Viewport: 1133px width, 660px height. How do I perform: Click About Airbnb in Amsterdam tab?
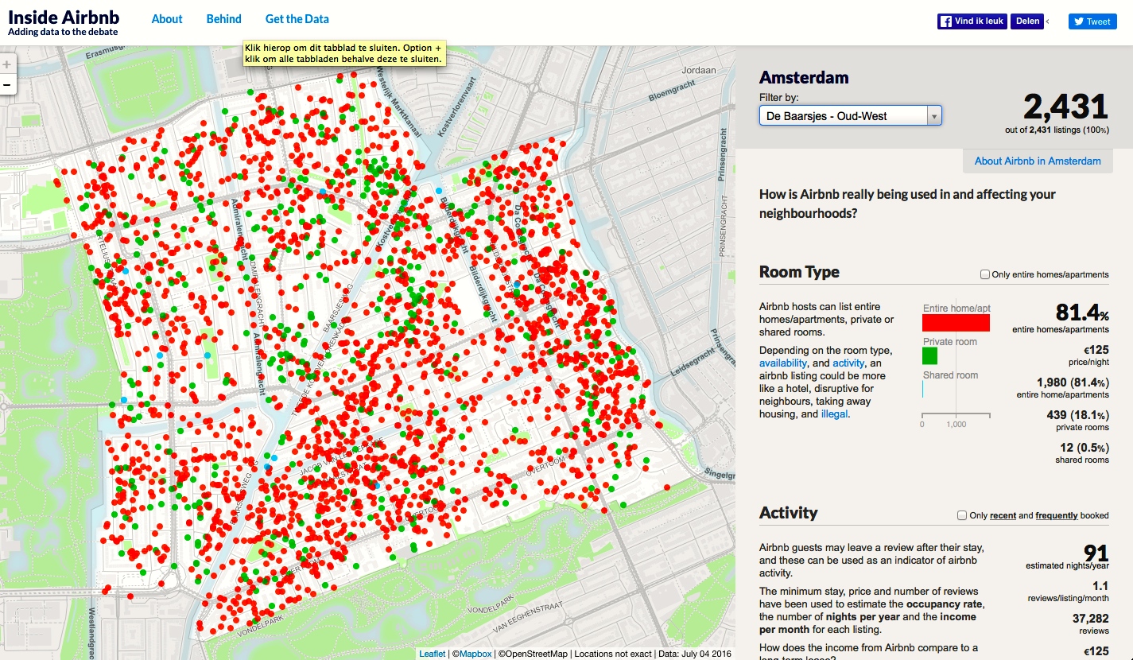click(1038, 161)
